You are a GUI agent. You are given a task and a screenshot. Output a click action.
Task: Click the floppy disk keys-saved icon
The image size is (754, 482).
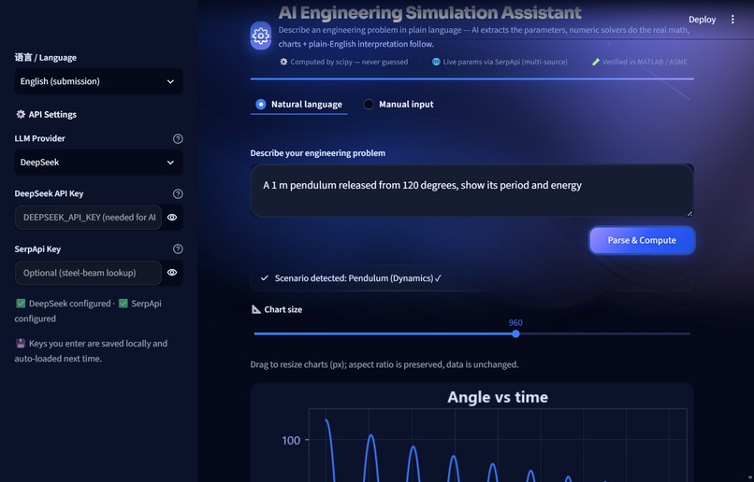coord(21,343)
